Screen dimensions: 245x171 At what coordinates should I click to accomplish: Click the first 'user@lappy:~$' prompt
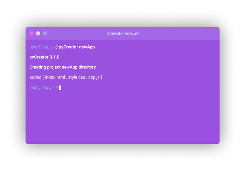click(44, 47)
